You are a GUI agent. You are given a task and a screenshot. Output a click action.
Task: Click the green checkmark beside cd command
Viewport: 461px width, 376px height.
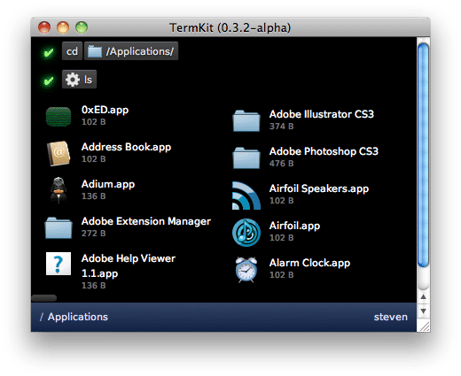[49, 53]
